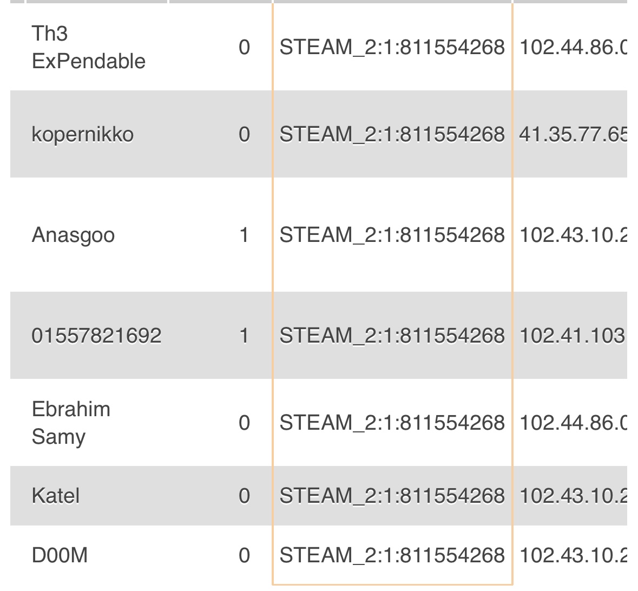This screenshot has height=591, width=638.
Task: Click the Steam ID in Katel row
Action: coord(392,496)
